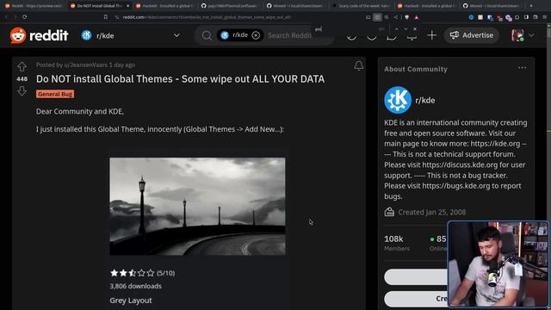This screenshot has height=310, width=551.
Task: Click the search magnifier icon
Action: [x=207, y=35]
